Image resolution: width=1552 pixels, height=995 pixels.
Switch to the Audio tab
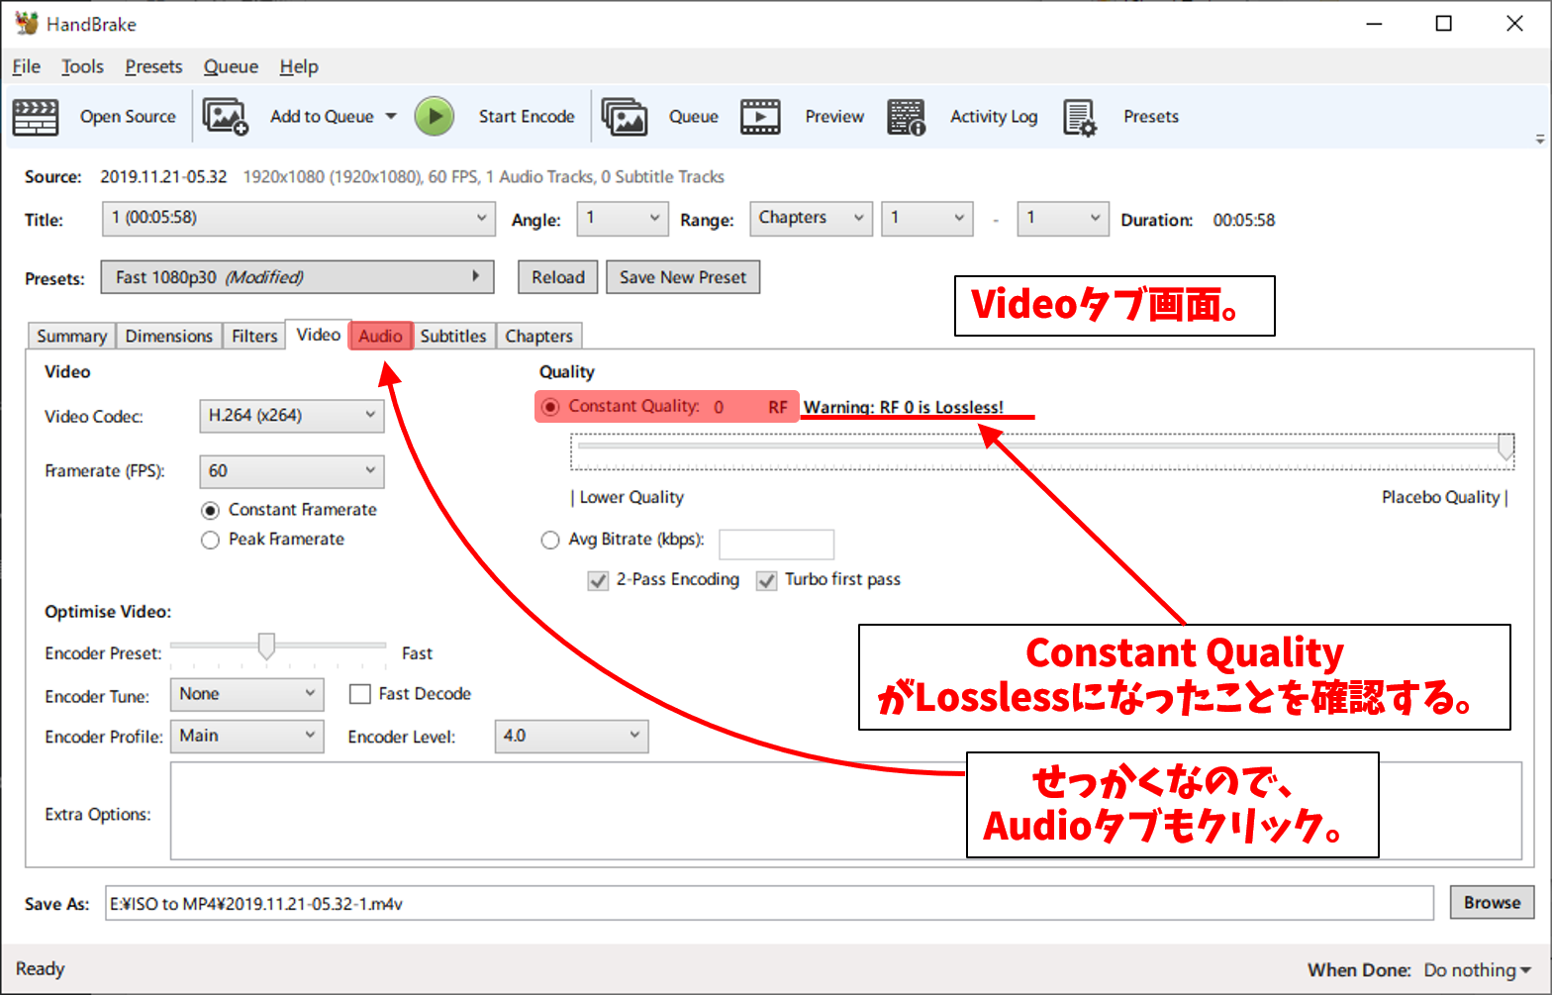click(381, 336)
